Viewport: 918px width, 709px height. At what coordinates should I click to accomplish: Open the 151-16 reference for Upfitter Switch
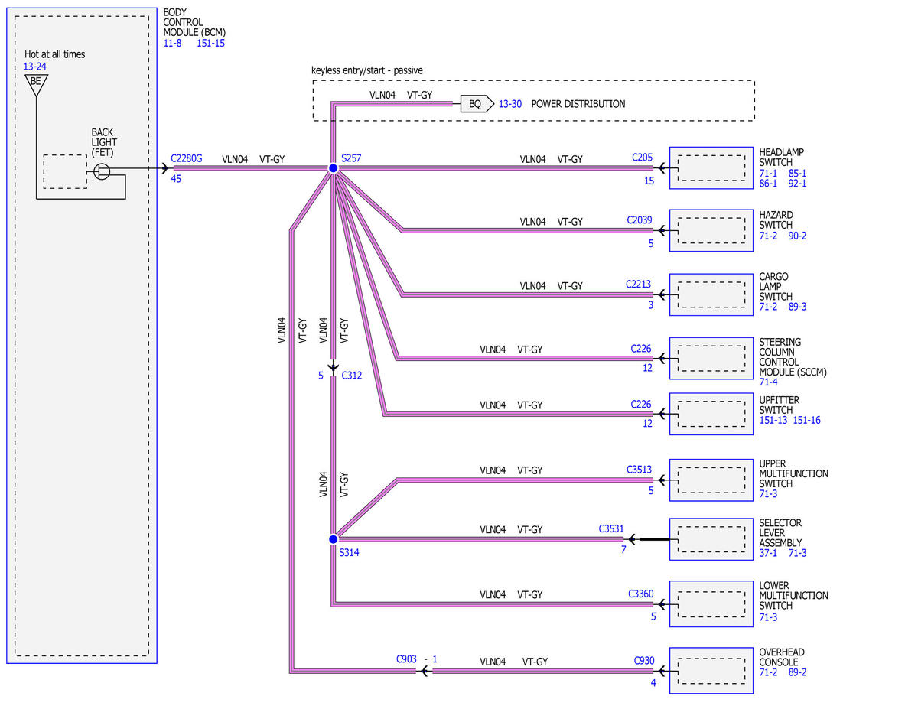click(x=807, y=420)
